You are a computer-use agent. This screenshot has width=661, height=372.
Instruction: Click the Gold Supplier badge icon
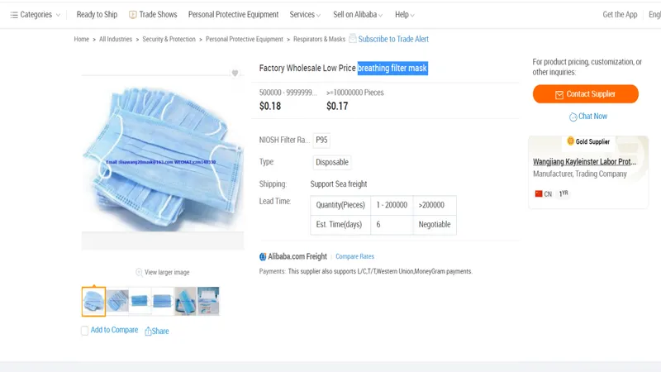[x=570, y=141]
